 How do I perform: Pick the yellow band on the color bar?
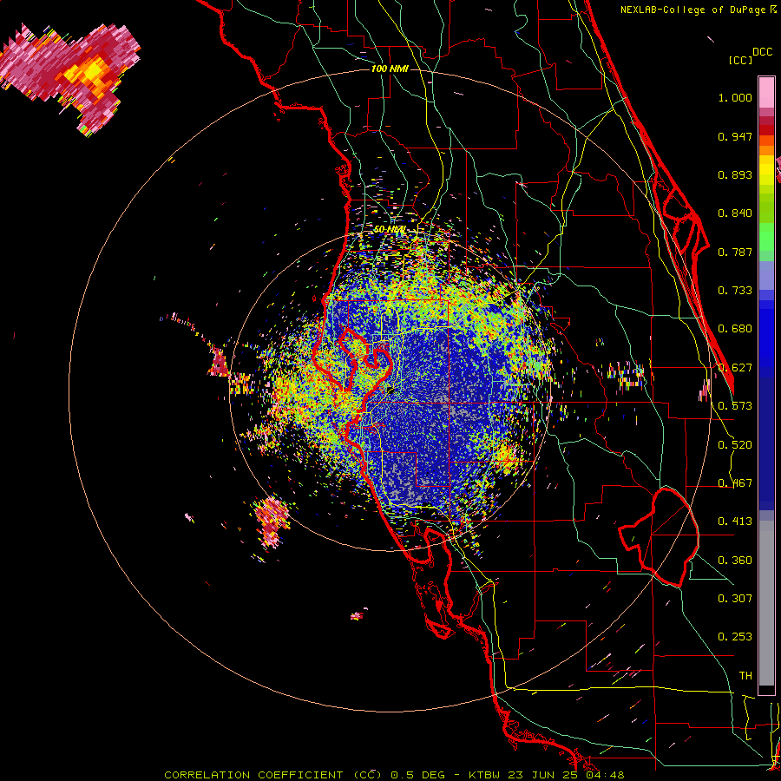766,170
